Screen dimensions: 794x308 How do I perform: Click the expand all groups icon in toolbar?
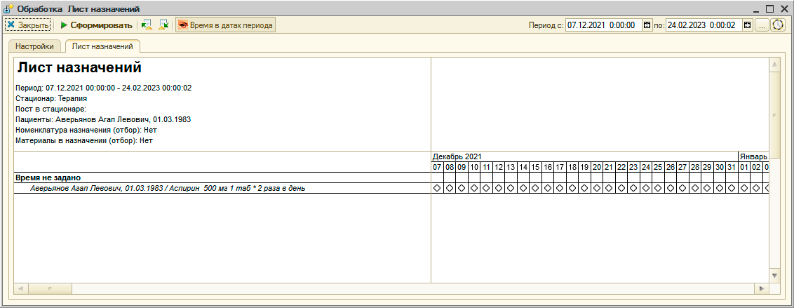point(147,25)
